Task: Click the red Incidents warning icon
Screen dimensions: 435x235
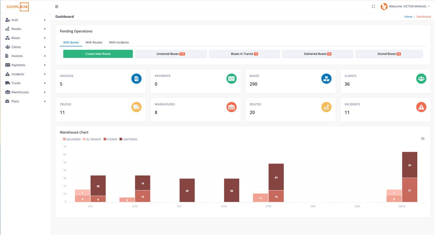Action: [421, 107]
